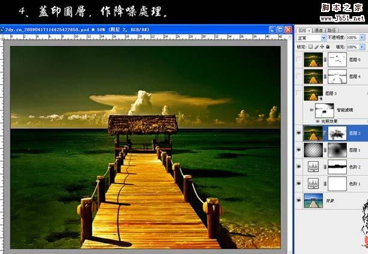
Task: Select the 图层 1 gradient thumbnail
Action: click(313, 150)
